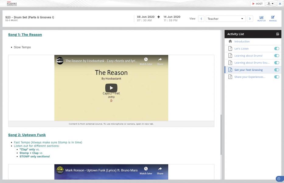This screenshot has height=183, width=284.
Task: Click the content area vertical scrollbar
Action: coord(221,134)
